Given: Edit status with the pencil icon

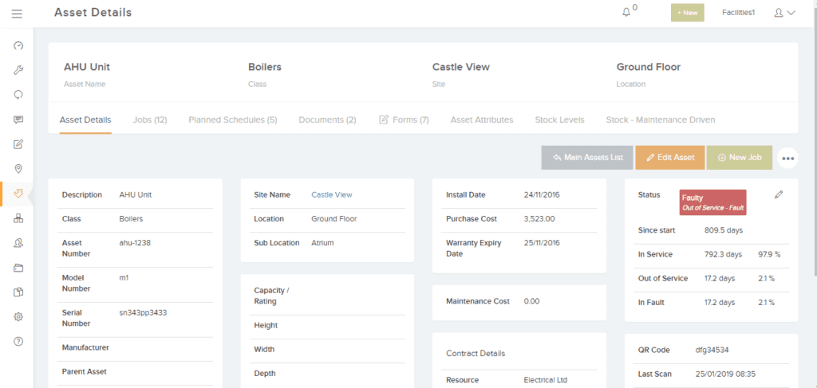Looking at the screenshot, I should 779,195.
